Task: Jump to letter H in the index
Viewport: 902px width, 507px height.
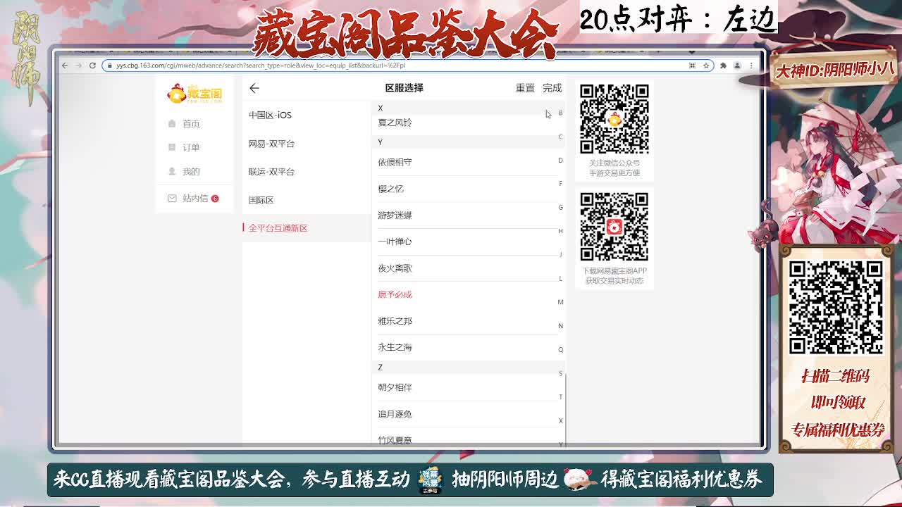Action: click(x=561, y=231)
